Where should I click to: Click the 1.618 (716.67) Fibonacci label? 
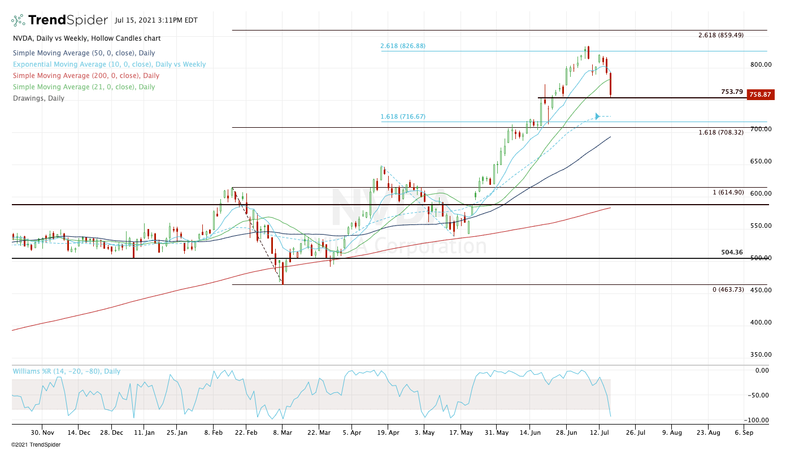click(x=403, y=116)
